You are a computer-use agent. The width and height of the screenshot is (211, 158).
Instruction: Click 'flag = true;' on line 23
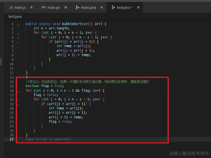pyautogui.click(x=60, y=122)
